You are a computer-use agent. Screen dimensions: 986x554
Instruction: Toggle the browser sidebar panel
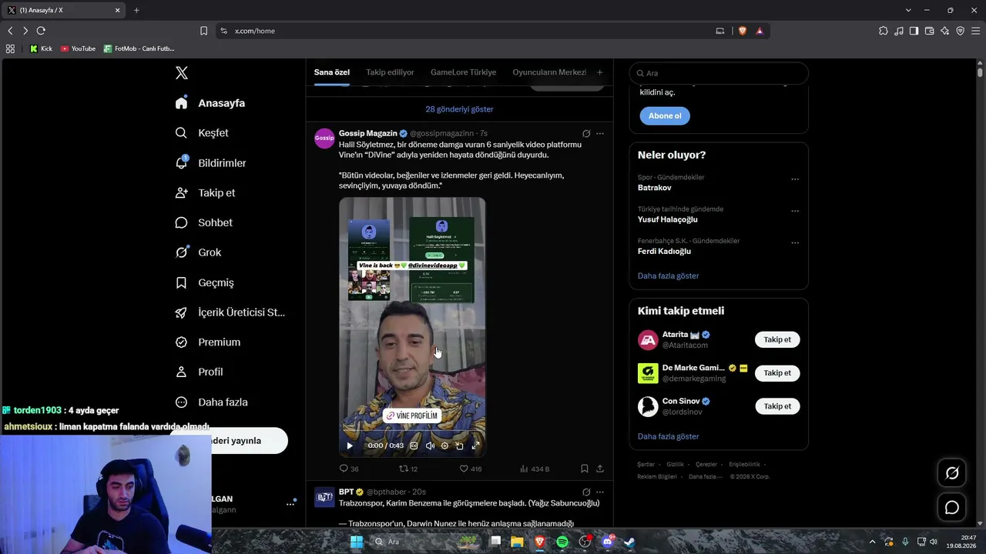[914, 31]
